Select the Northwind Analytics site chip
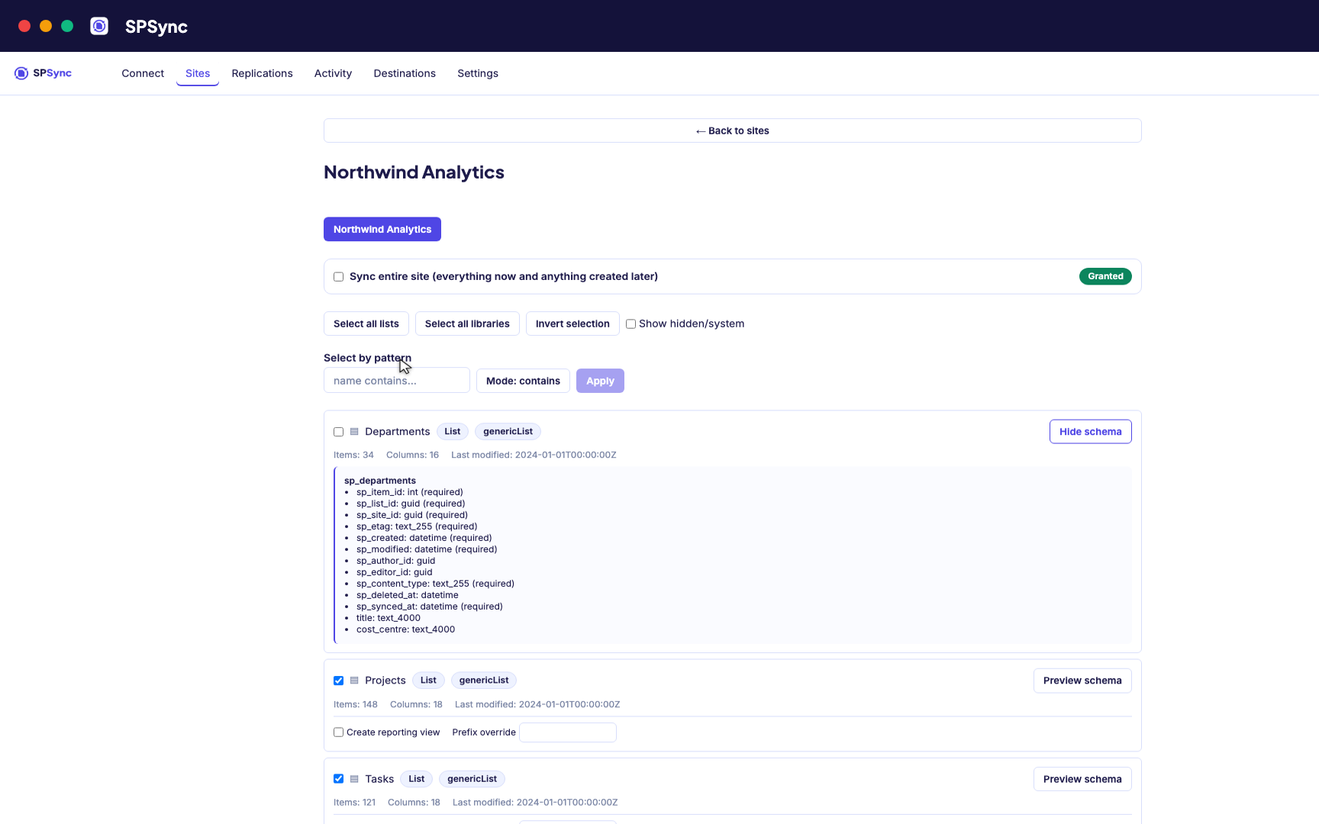The image size is (1319, 824). click(382, 229)
